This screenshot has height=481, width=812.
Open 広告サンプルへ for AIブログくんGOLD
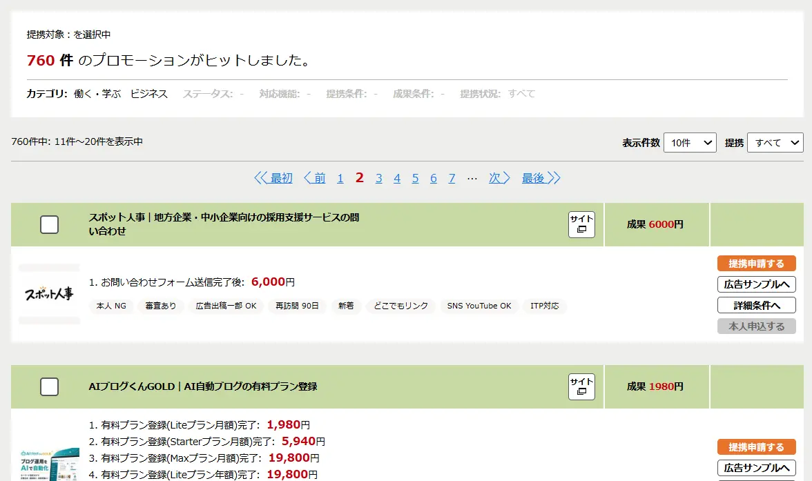[756, 467]
